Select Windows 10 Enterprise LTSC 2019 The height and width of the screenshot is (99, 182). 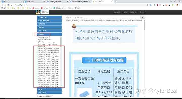[48, 49]
